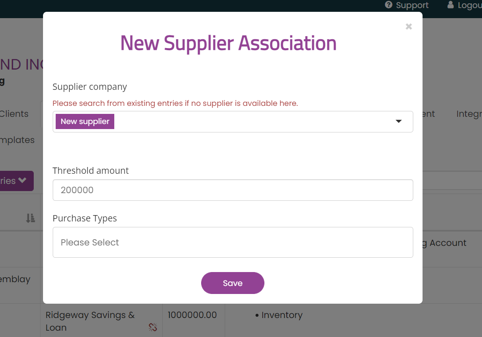Save the supplier association
This screenshot has height=337, width=482.
(x=233, y=283)
